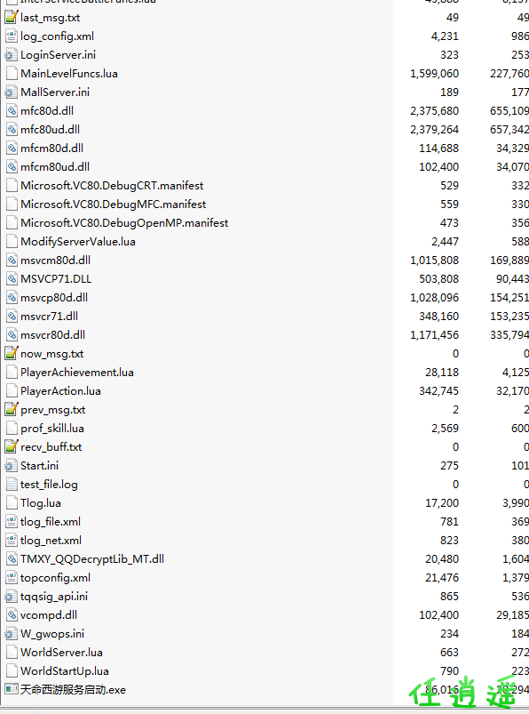Click the test_file.log file icon
Viewport: 529px width, 714px height.
(x=12, y=484)
